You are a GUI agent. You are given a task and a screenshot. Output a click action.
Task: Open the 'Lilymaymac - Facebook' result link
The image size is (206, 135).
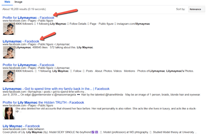tap(21, 41)
